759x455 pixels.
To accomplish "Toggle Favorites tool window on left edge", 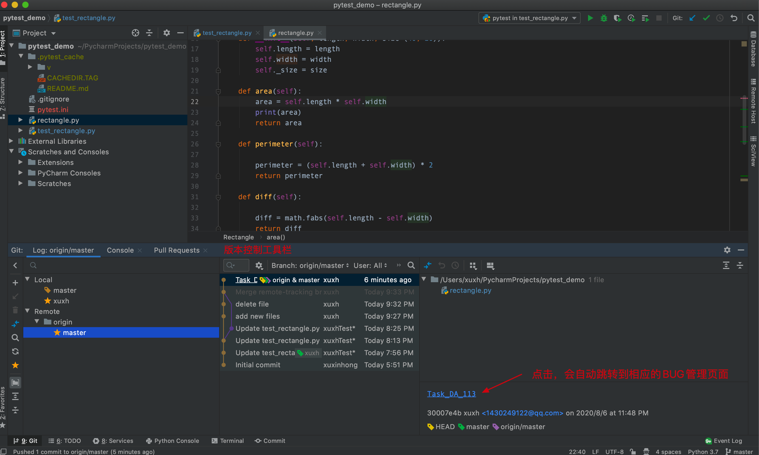I will click(x=3, y=407).
